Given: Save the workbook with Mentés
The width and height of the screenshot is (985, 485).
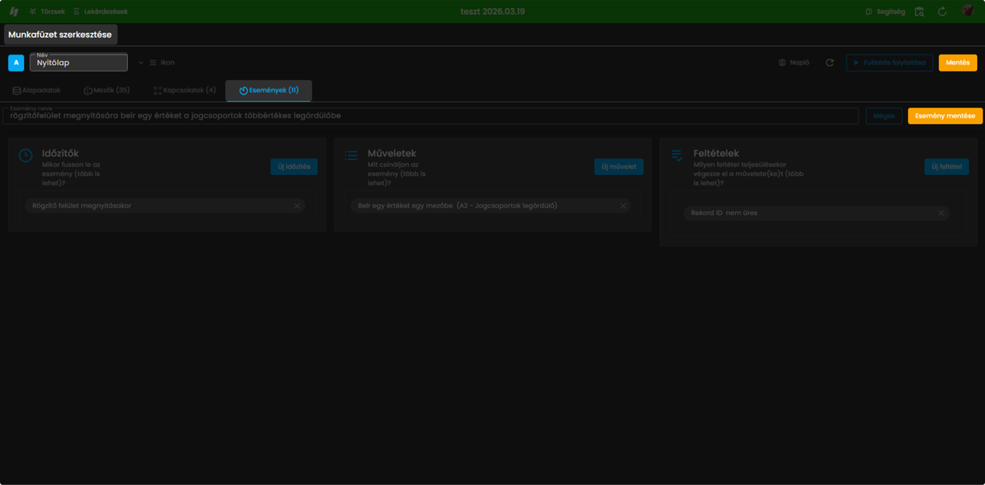Looking at the screenshot, I should click(957, 63).
